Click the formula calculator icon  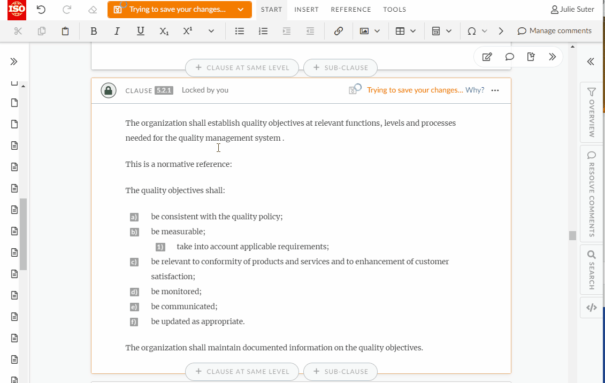[436, 31]
